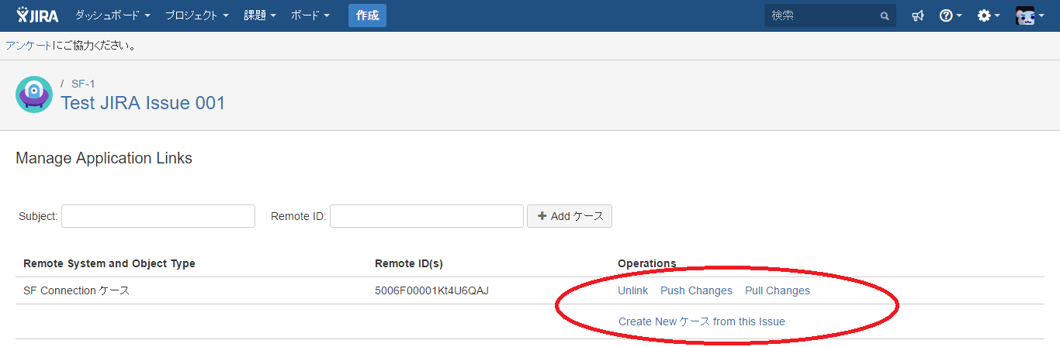Viewport: 1060px width, 347px height.
Task: Focus the Subject input field
Action: (158, 216)
